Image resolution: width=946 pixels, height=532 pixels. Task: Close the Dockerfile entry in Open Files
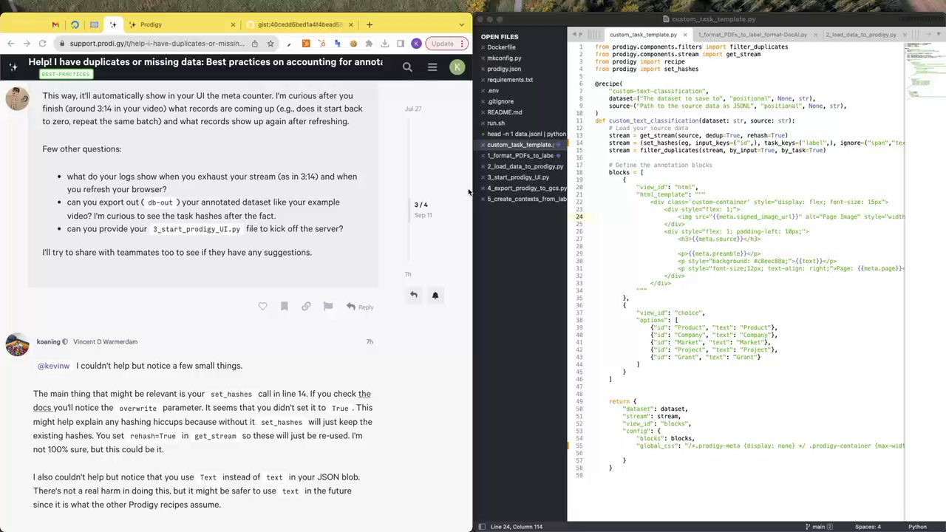(483, 47)
